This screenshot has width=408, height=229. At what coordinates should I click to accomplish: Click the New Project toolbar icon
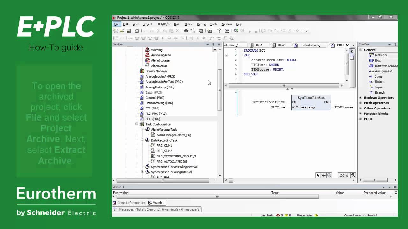(116, 31)
